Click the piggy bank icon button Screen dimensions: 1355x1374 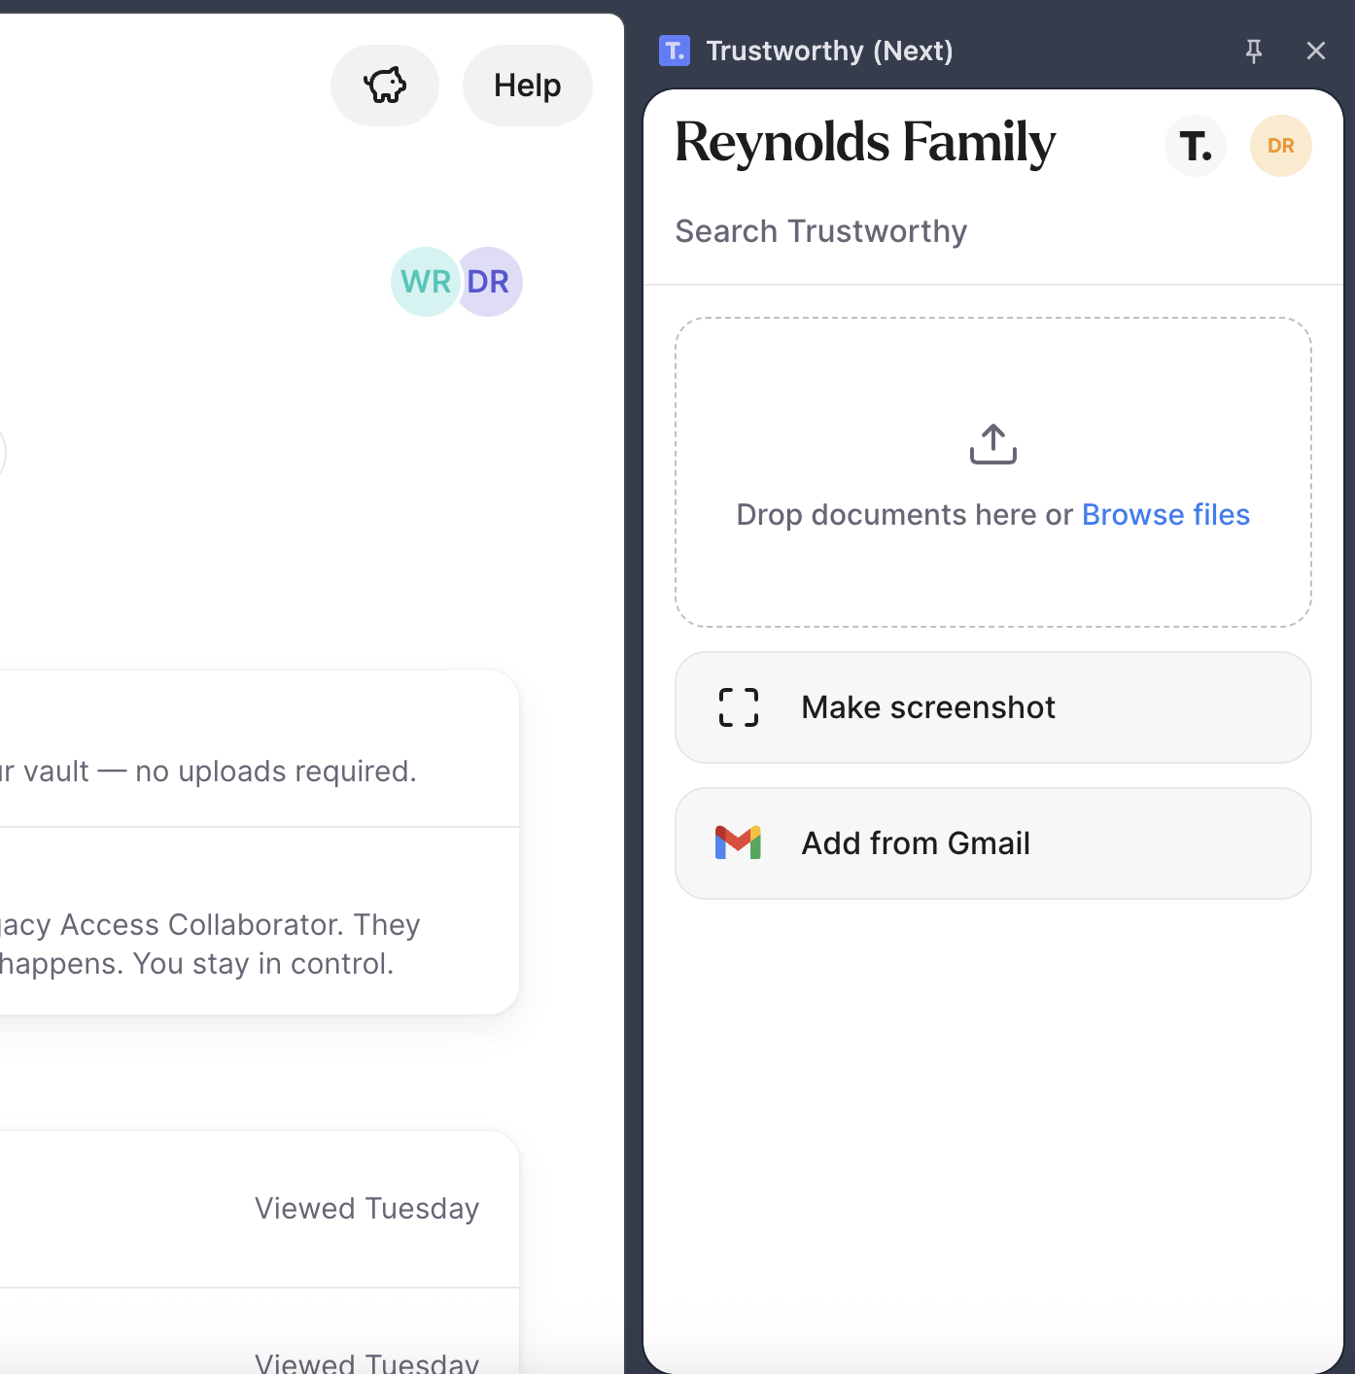point(385,86)
